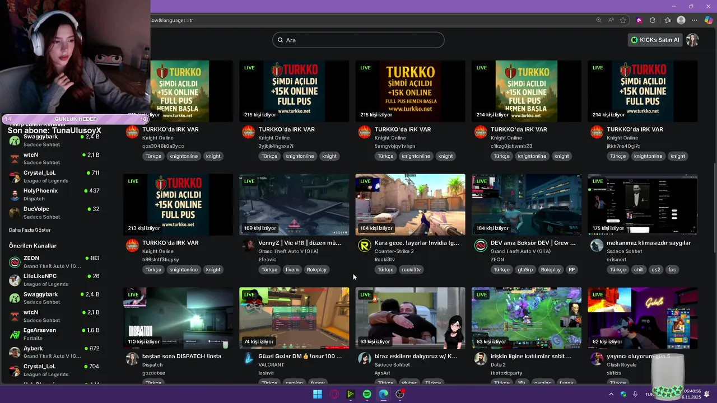The height and width of the screenshot is (403, 717).
Task: Open sh1lds channel avatar
Action: [x=597, y=359]
